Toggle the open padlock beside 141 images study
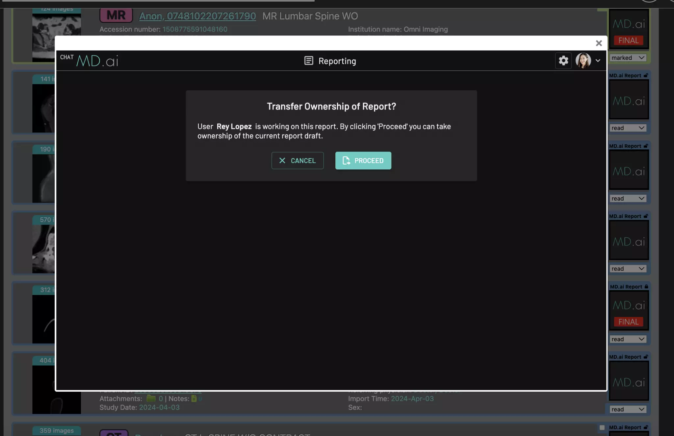The image size is (674, 436). [x=646, y=76]
